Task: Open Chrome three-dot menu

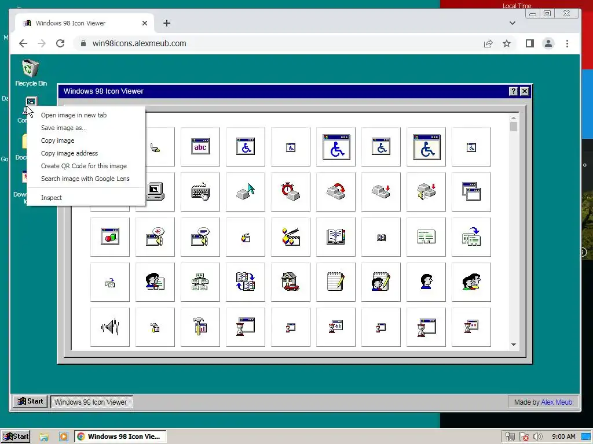Action: click(567, 43)
